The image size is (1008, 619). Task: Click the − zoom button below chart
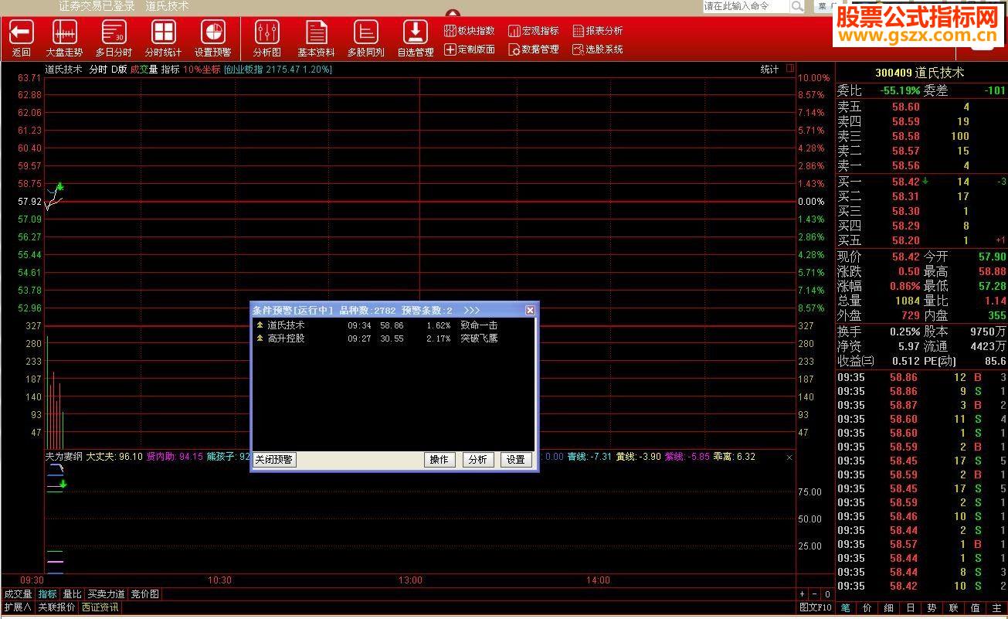point(815,594)
